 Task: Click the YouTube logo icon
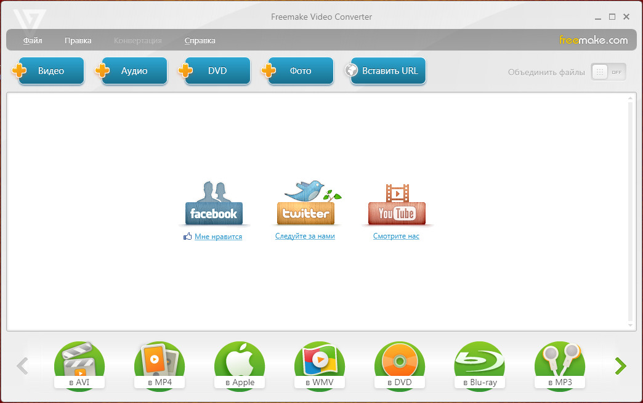point(397,205)
